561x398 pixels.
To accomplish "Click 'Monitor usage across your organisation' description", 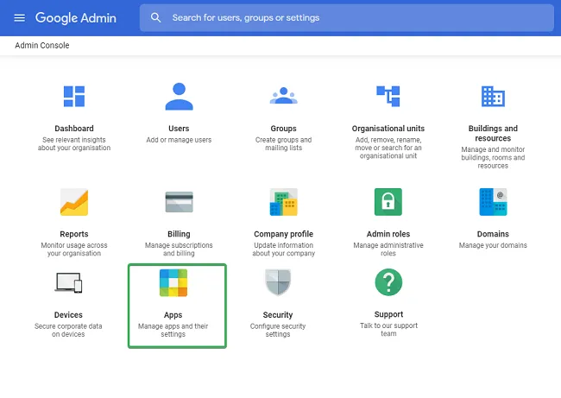I will [74, 250].
